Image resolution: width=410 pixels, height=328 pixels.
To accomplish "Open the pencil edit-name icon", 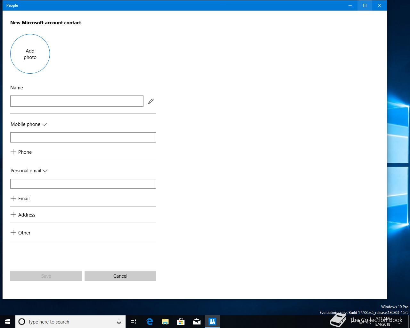I will pyautogui.click(x=151, y=101).
